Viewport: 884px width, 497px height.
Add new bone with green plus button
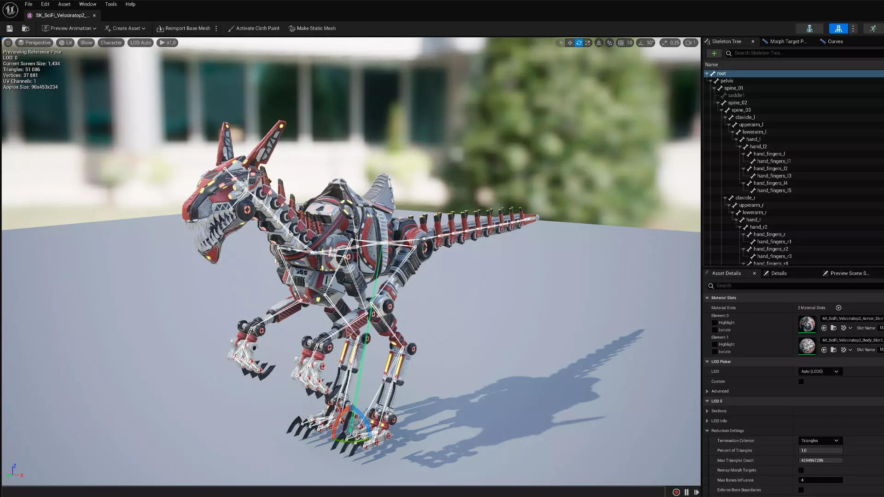(x=714, y=53)
